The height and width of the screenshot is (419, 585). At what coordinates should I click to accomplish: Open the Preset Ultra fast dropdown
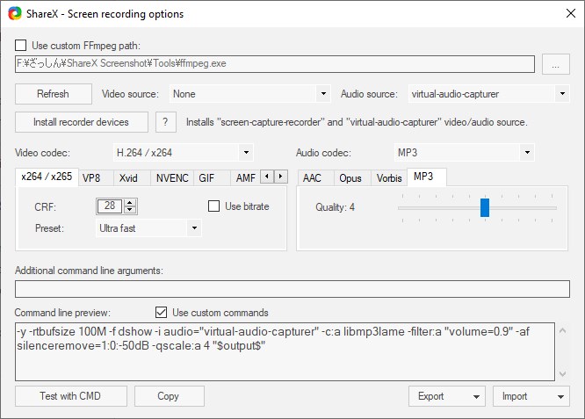148,228
